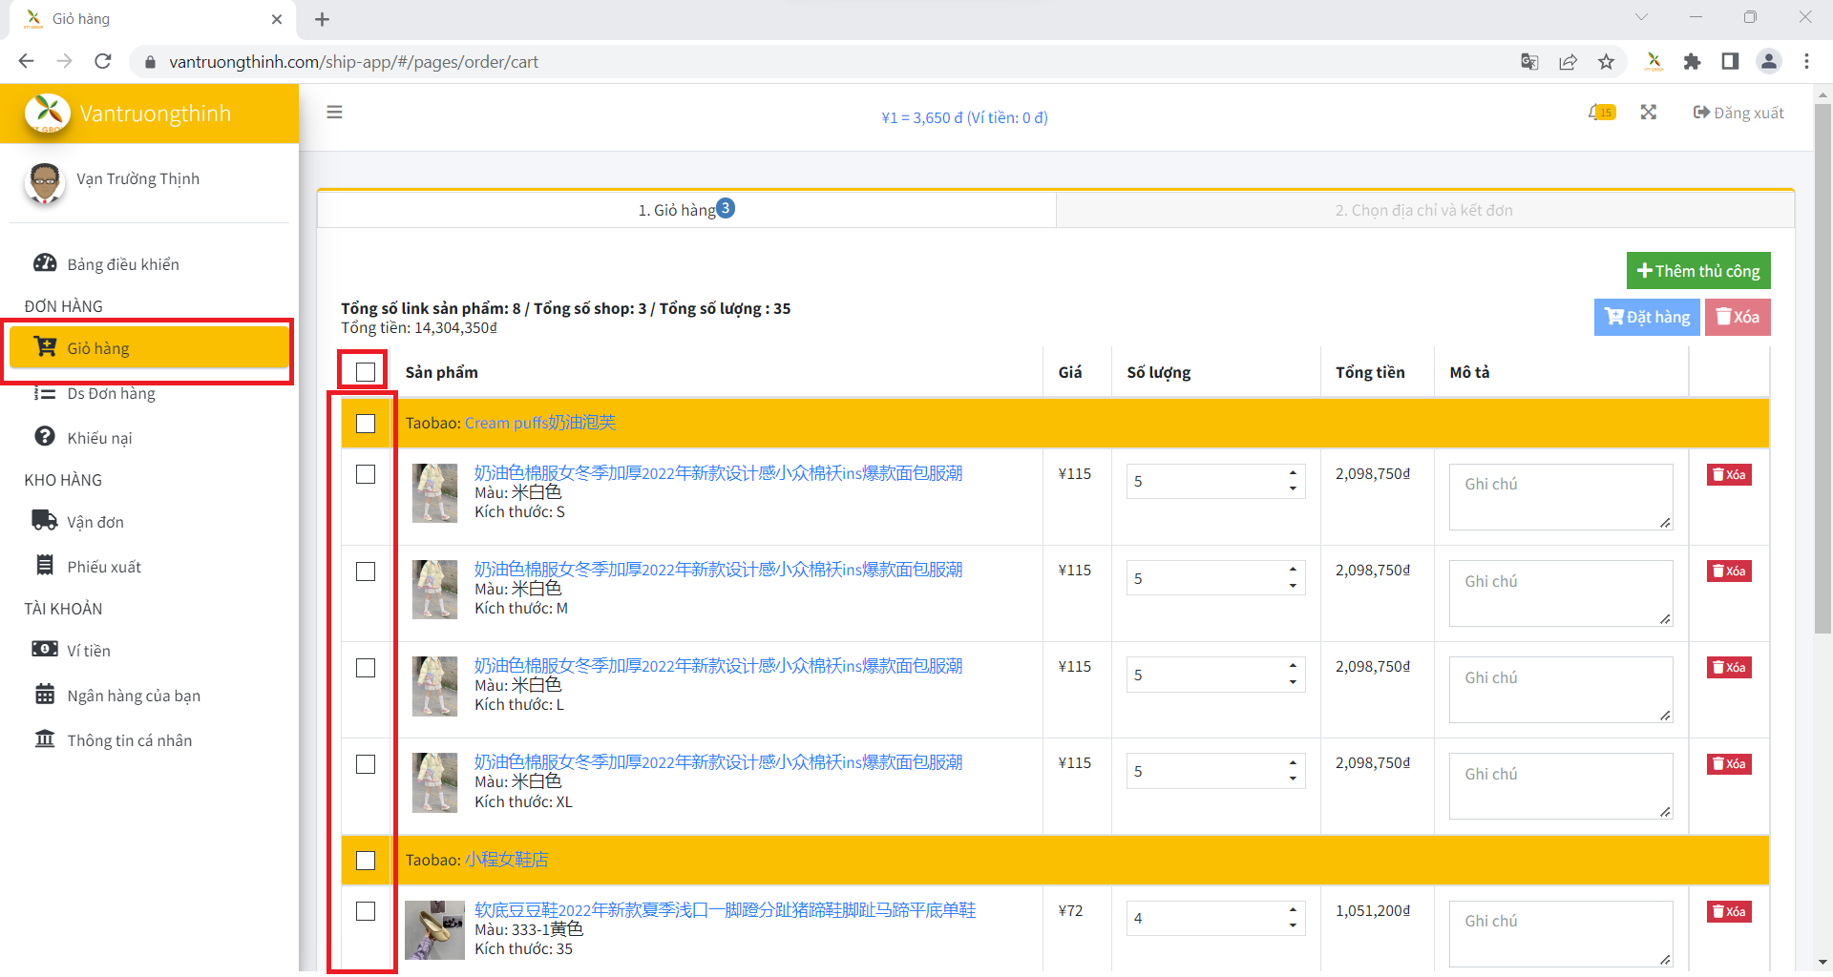Click the size L jacket thumbnail

point(435,686)
